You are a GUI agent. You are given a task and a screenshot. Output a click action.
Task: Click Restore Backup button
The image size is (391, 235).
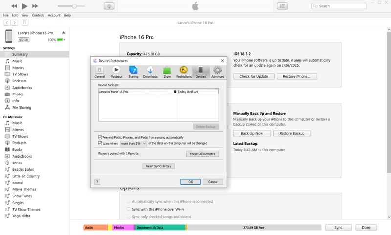[292, 133]
